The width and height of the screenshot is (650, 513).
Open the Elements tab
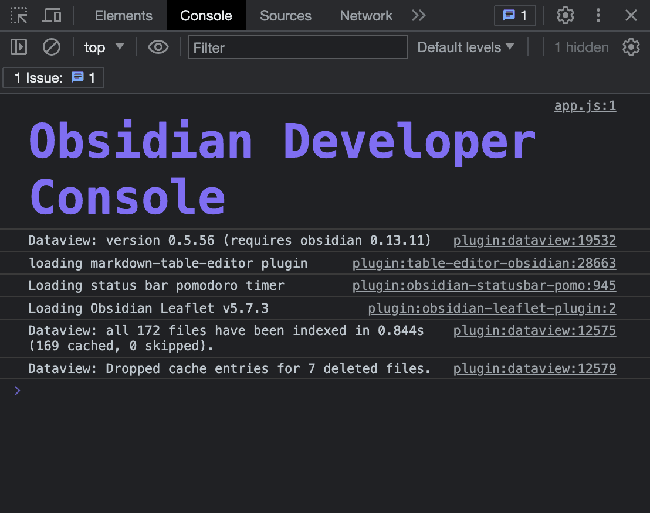[124, 16]
